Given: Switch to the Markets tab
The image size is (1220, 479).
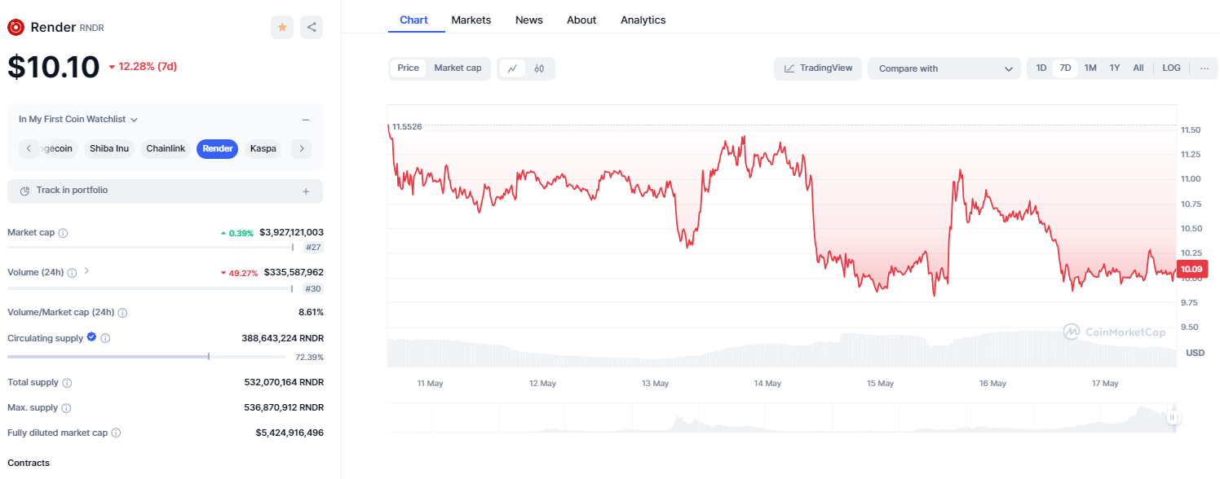Looking at the screenshot, I should (x=471, y=20).
